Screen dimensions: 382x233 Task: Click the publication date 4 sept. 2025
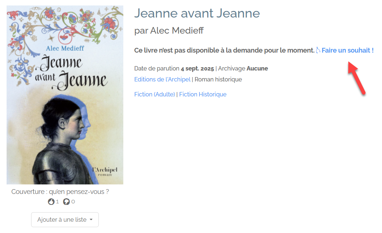click(197, 69)
